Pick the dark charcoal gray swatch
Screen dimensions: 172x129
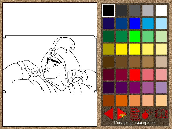[121, 10]
